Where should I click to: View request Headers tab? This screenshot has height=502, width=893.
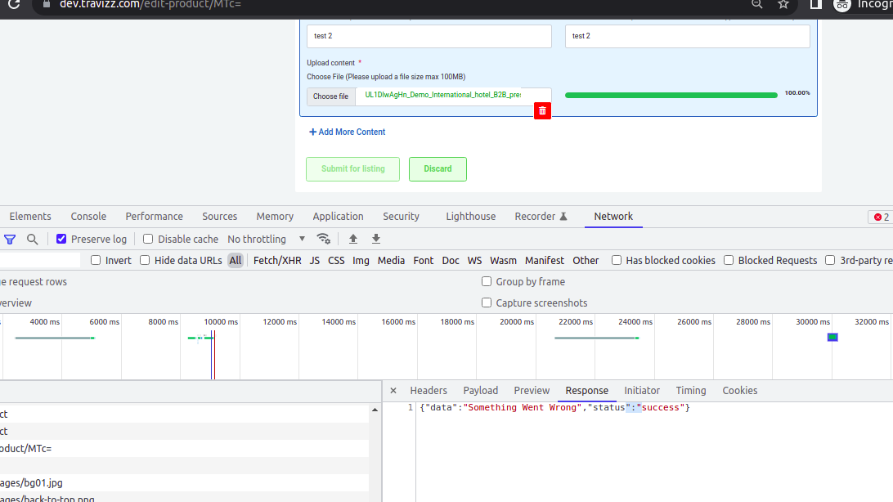(429, 391)
